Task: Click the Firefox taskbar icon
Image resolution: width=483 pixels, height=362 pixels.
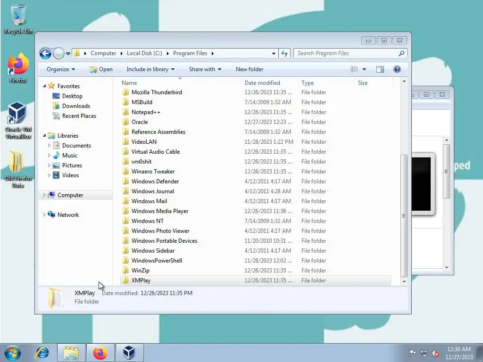Action: coord(100,353)
